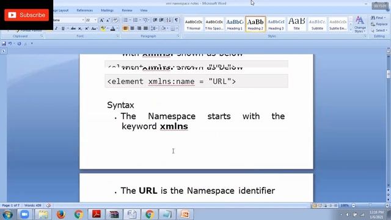Screen dimensions: 391x220
Task: Click the Shrink Font icon
Action: pos(108,20)
